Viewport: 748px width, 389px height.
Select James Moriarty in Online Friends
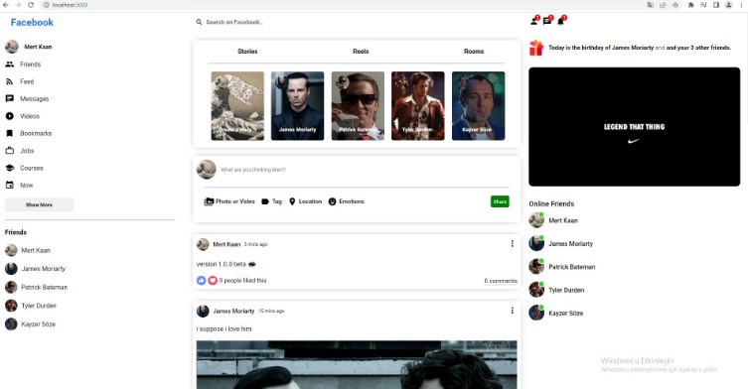(561, 243)
